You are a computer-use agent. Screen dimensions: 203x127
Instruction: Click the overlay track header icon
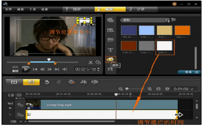point(20,115)
